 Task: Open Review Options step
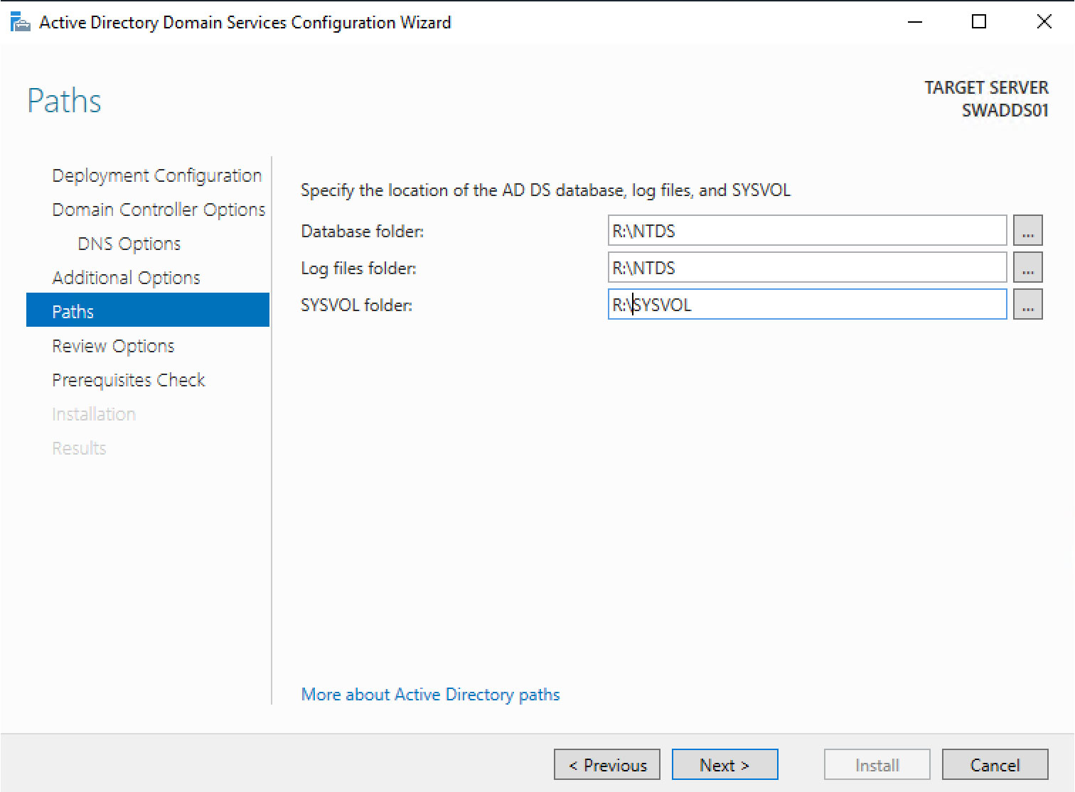pyautogui.click(x=113, y=346)
